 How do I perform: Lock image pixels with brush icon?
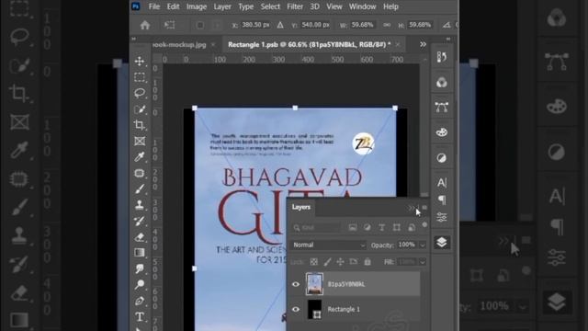click(x=327, y=262)
